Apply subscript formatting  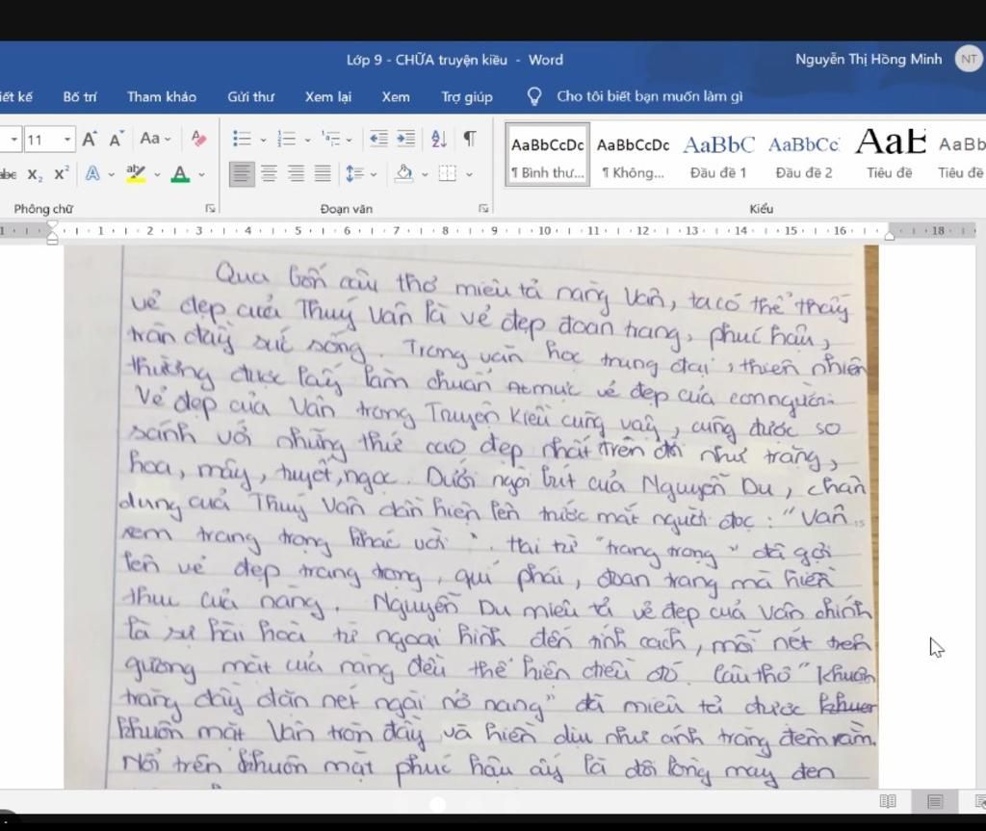(x=36, y=174)
